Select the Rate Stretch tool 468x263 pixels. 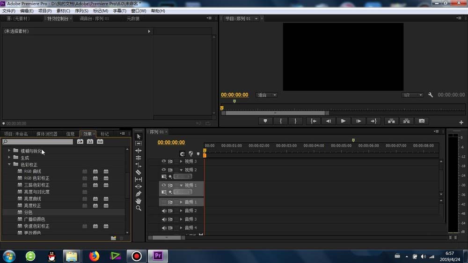coord(139,165)
